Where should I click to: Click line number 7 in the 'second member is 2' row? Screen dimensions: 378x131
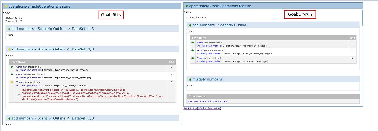pos(171,74)
